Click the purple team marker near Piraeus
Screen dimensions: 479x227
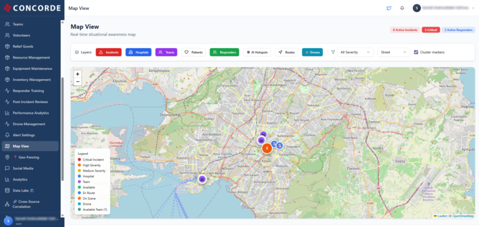[x=201, y=179]
